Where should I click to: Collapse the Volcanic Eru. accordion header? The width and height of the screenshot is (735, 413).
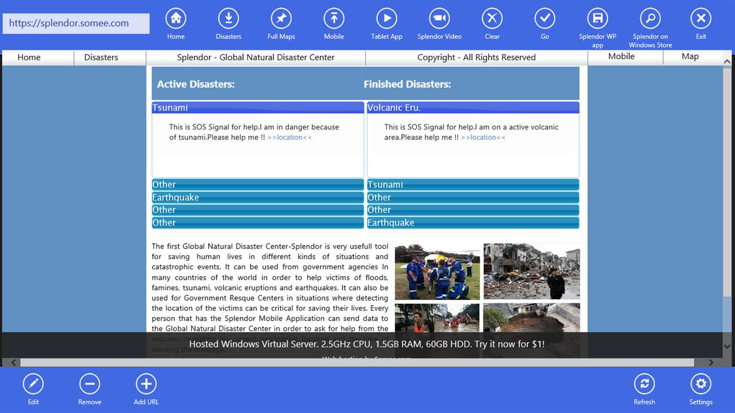tap(473, 108)
